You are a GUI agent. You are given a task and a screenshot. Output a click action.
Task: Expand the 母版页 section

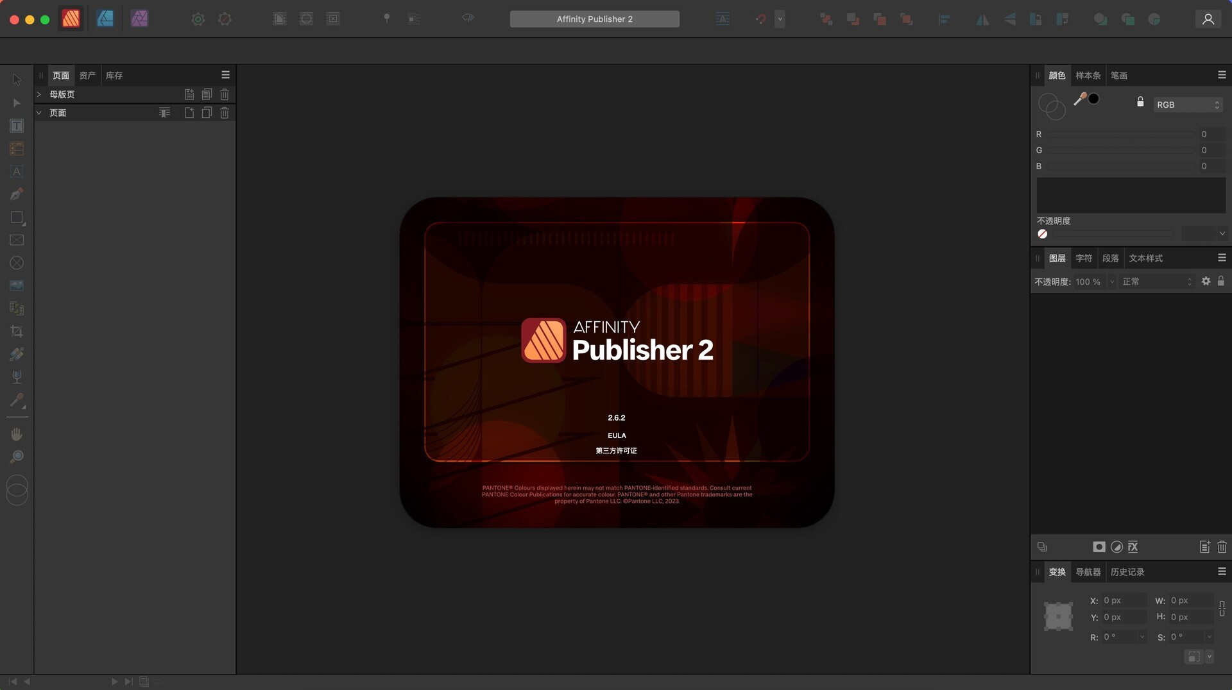pos(38,94)
